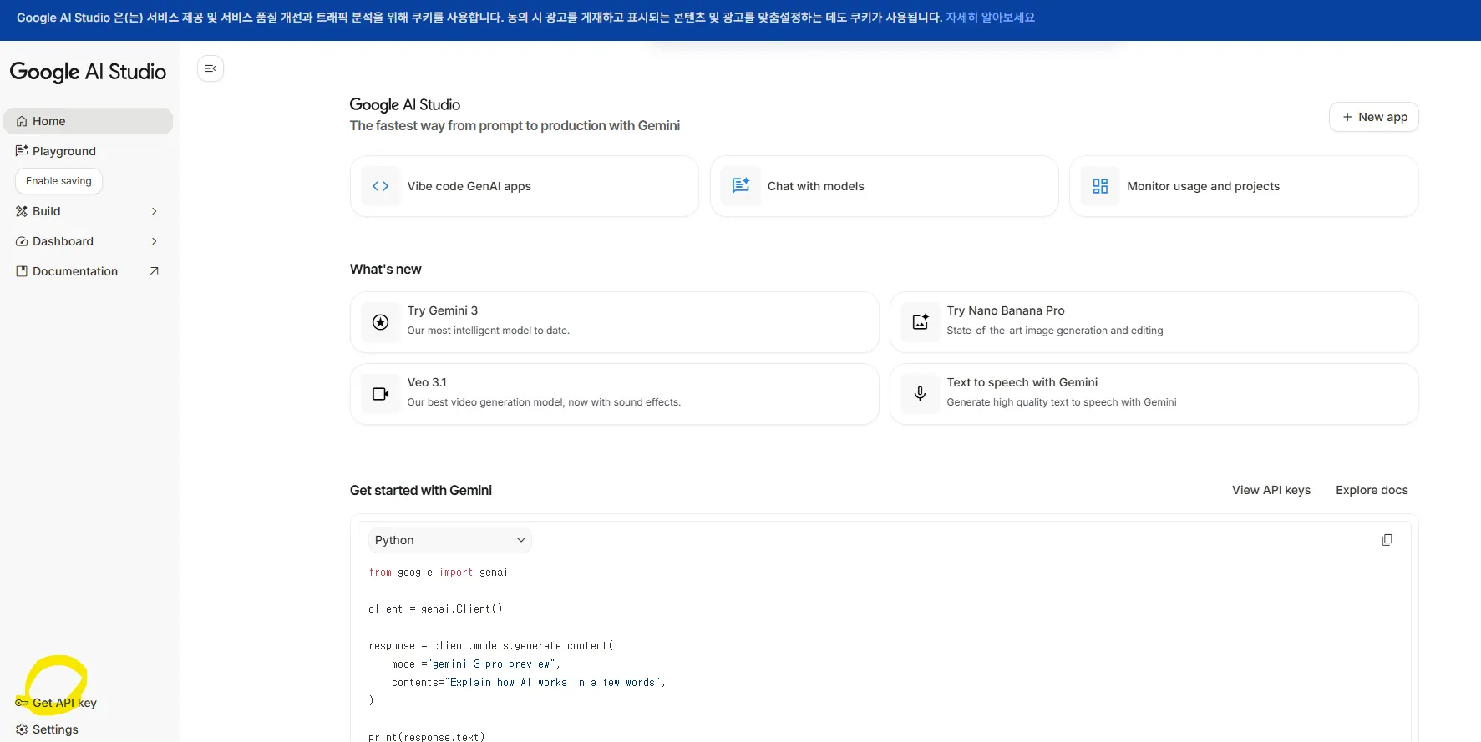The width and height of the screenshot is (1481, 742).
Task: Open Documentation via external arrow icon
Action: [154, 271]
